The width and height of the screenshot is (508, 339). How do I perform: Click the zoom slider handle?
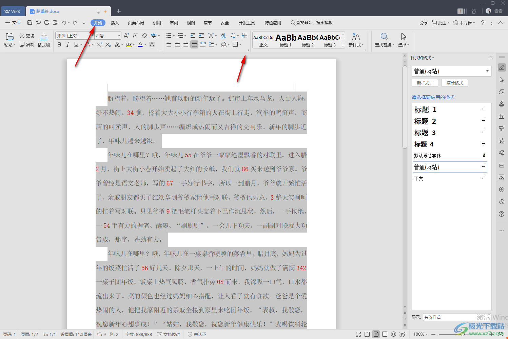point(463,334)
